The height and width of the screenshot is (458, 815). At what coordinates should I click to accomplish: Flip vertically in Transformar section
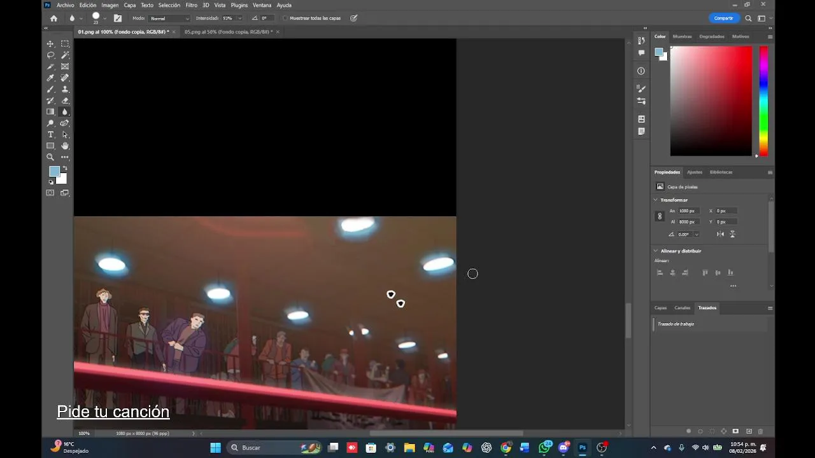click(732, 234)
